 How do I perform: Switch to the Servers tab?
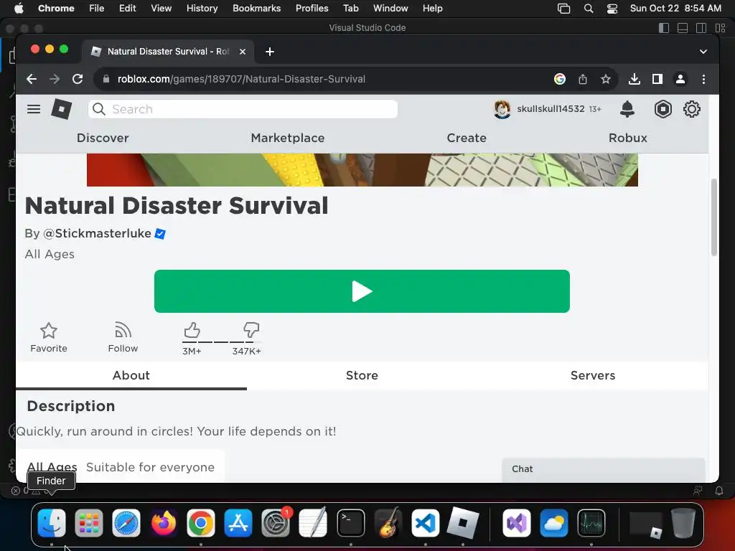click(592, 375)
